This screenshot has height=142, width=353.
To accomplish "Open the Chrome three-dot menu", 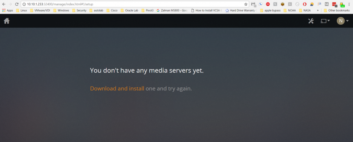I will point(349,4).
